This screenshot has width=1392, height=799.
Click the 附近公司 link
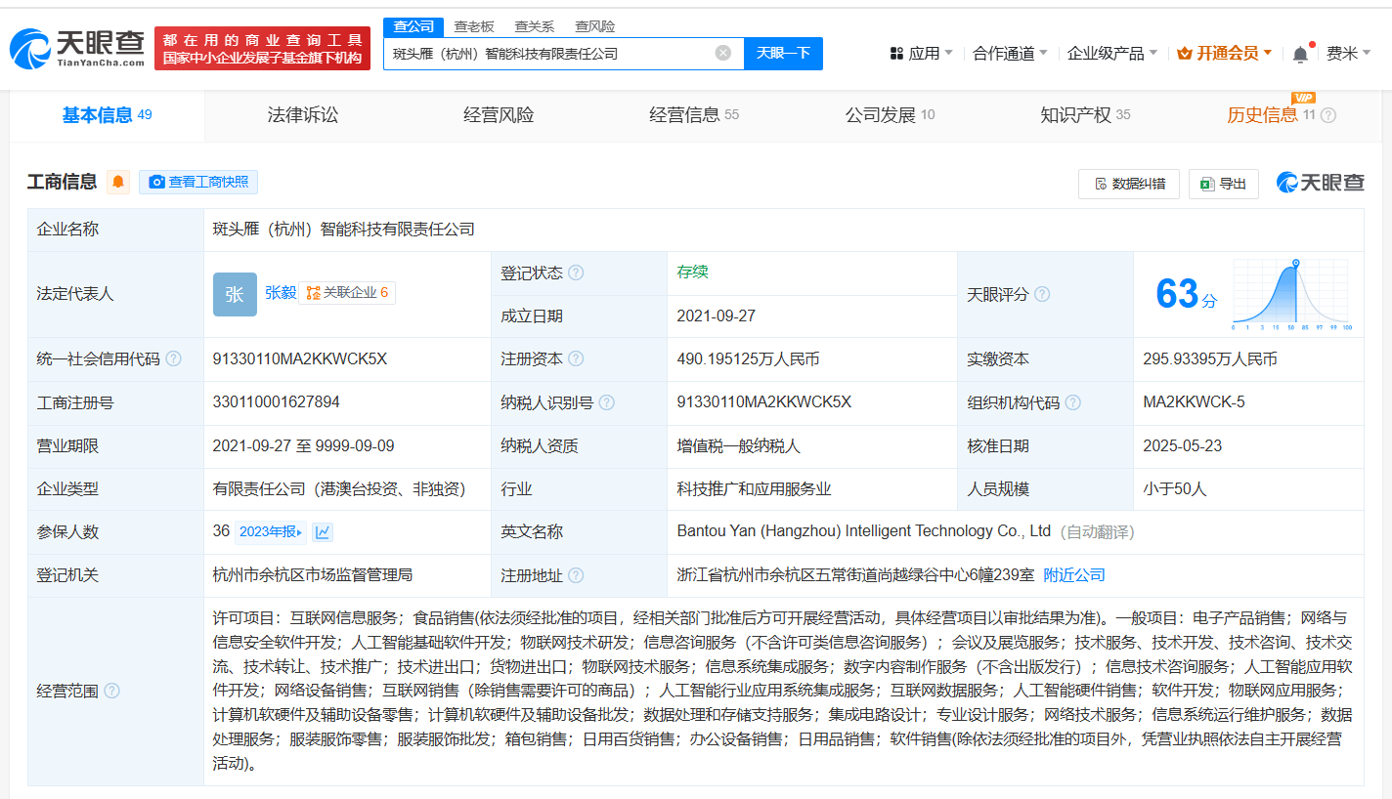(1074, 575)
